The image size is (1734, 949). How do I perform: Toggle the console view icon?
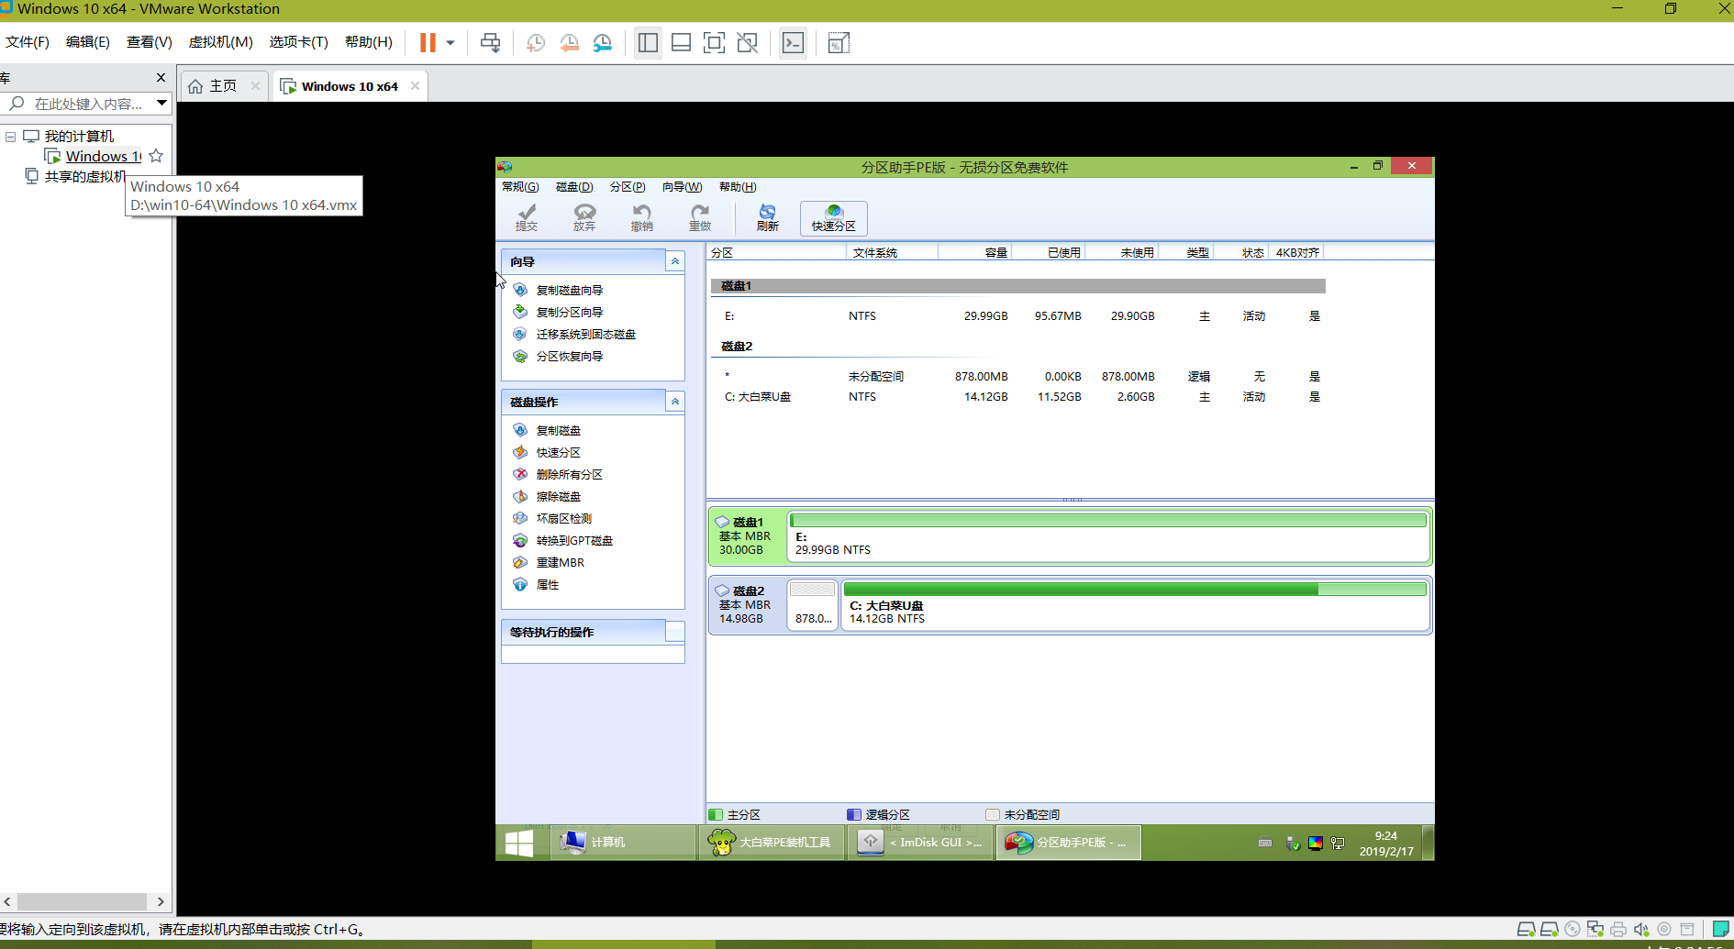coord(793,42)
